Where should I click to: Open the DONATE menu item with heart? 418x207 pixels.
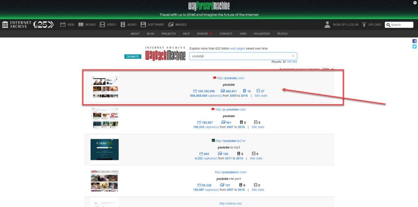pyautogui.click(x=205, y=34)
